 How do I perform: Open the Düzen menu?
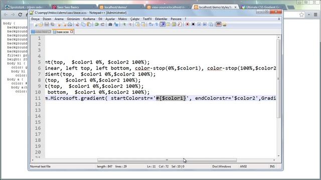point(47,19)
